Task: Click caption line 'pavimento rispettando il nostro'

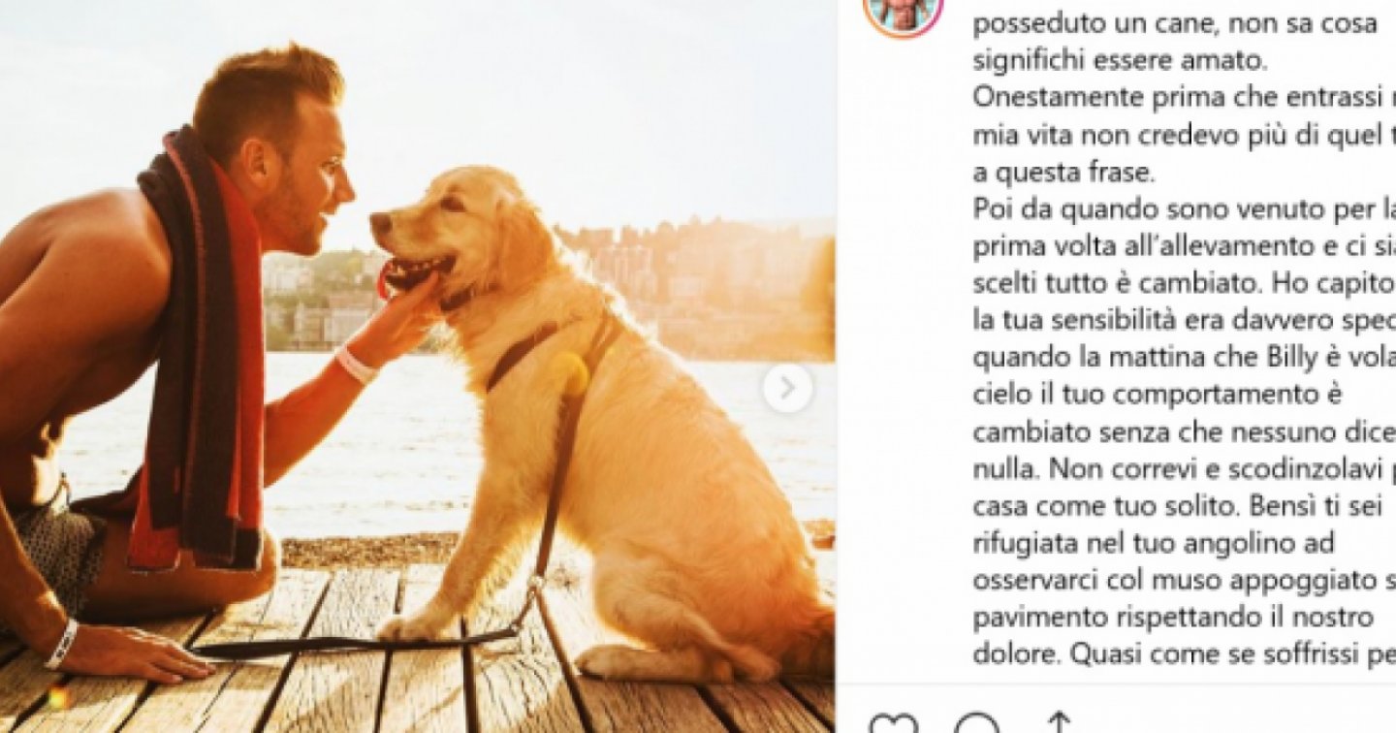Action: [1173, 617]
